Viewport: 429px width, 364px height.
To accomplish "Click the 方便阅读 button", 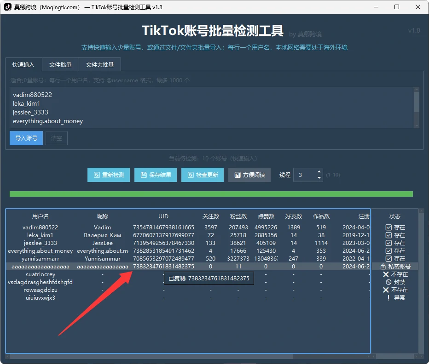I will [249, 175].
